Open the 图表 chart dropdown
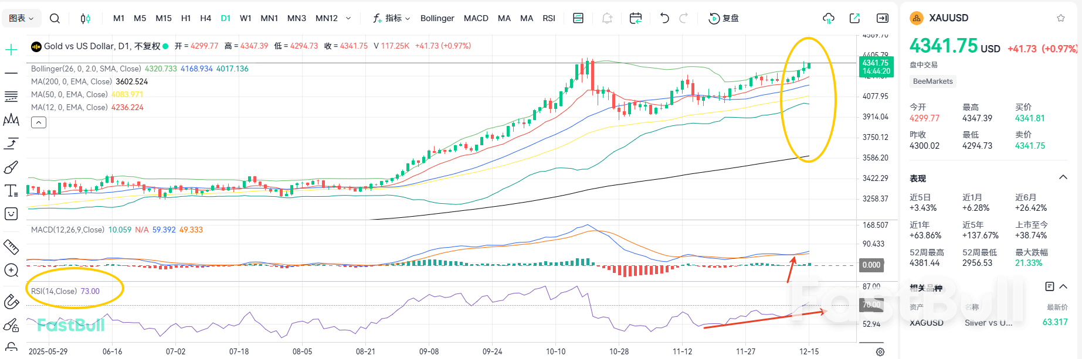The width and height of the screenshot is (1082, 359). (22, 18)
